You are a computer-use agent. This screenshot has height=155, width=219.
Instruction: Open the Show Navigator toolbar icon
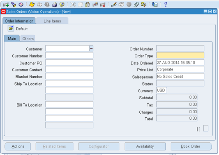pyautogui.click(x=21, y=5)
